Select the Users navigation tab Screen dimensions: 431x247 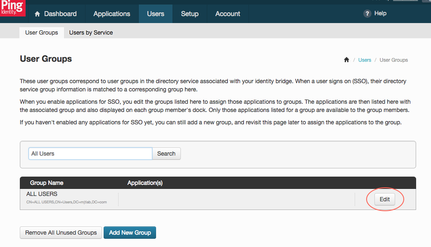(x=155, y=14)
